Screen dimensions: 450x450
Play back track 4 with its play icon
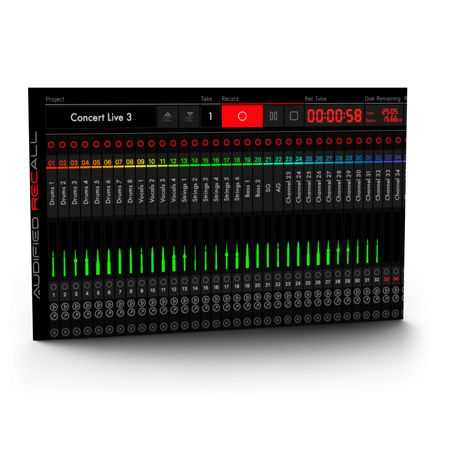(x=87, y=305)
